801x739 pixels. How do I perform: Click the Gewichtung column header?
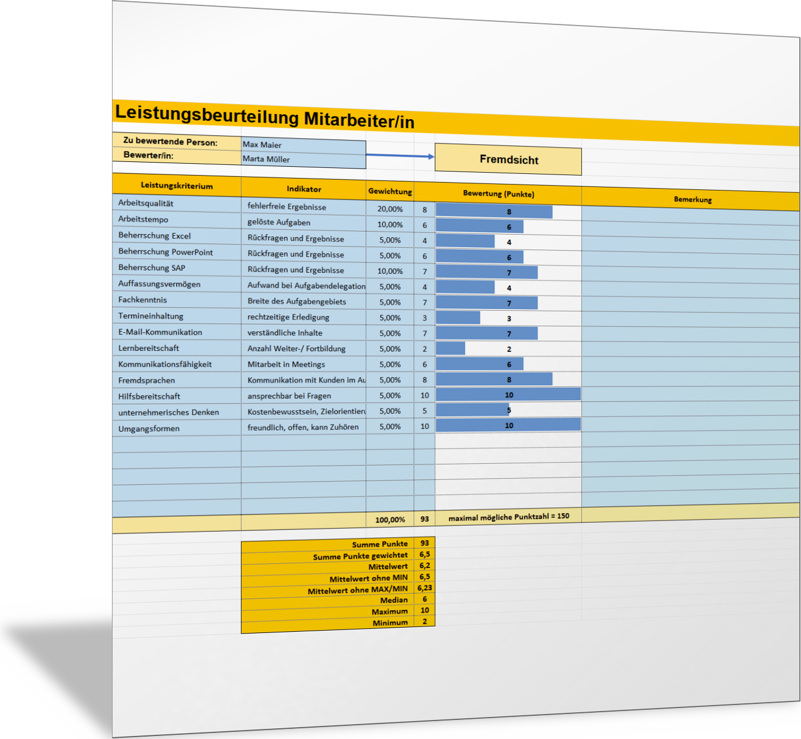(390, 191)
